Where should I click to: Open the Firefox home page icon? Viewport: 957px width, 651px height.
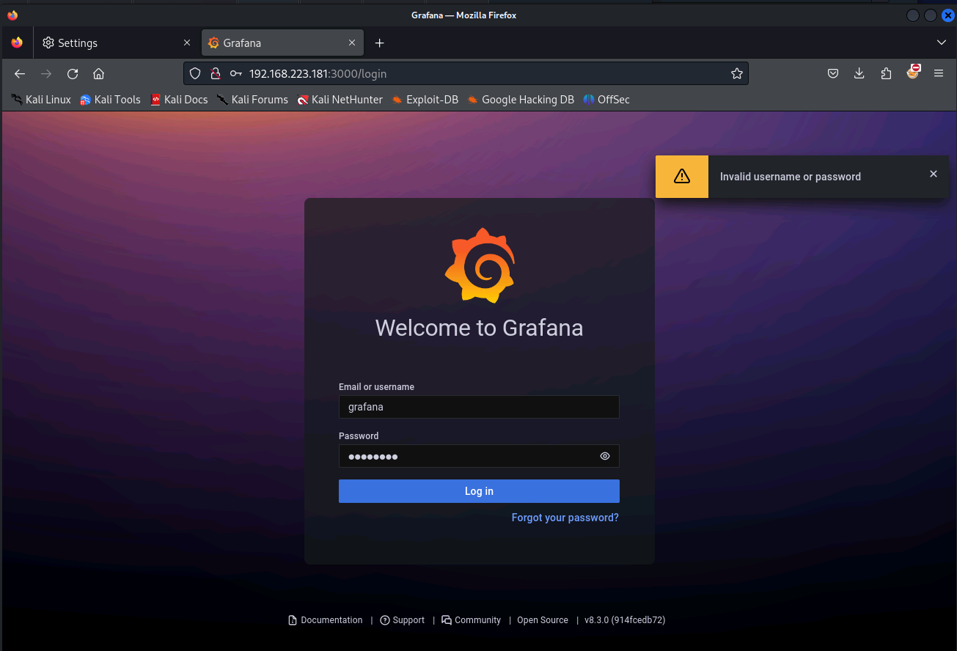99,74
